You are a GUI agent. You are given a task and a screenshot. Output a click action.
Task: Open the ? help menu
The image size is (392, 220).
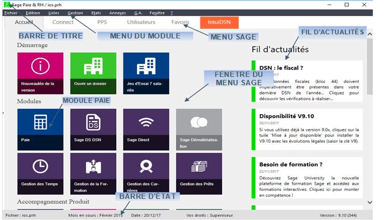[172, 13]
